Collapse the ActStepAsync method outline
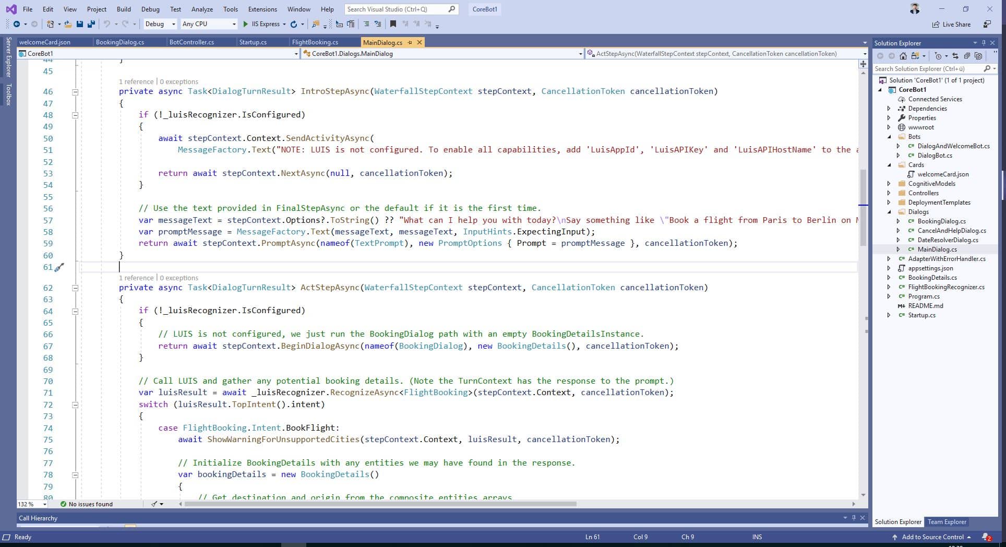 [x=75, y=288]
